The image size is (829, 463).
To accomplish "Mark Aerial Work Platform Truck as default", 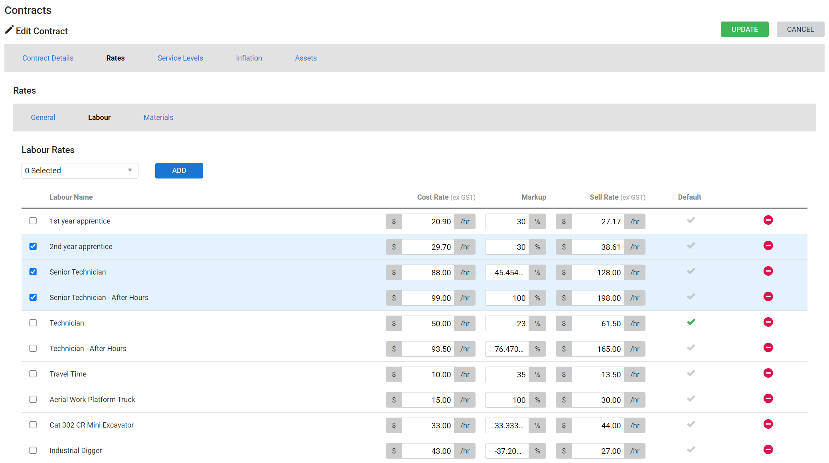I will point(691,398).
